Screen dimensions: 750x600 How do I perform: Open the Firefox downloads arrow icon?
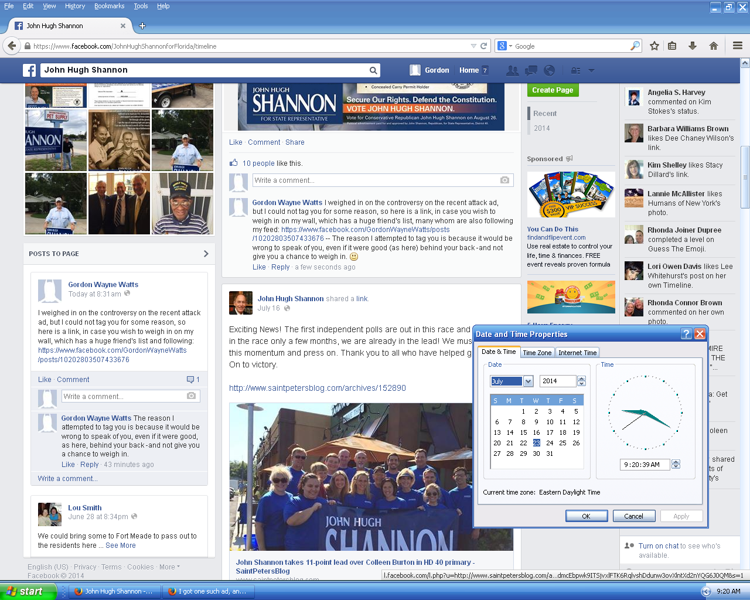coord(692,46)
